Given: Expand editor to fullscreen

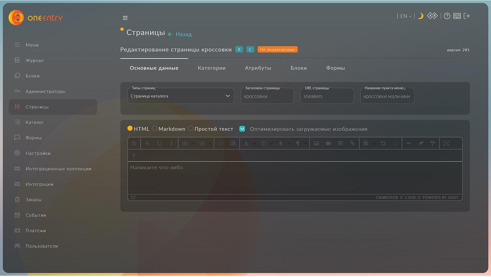Looking at the screenshot, I should click(446, 143).
